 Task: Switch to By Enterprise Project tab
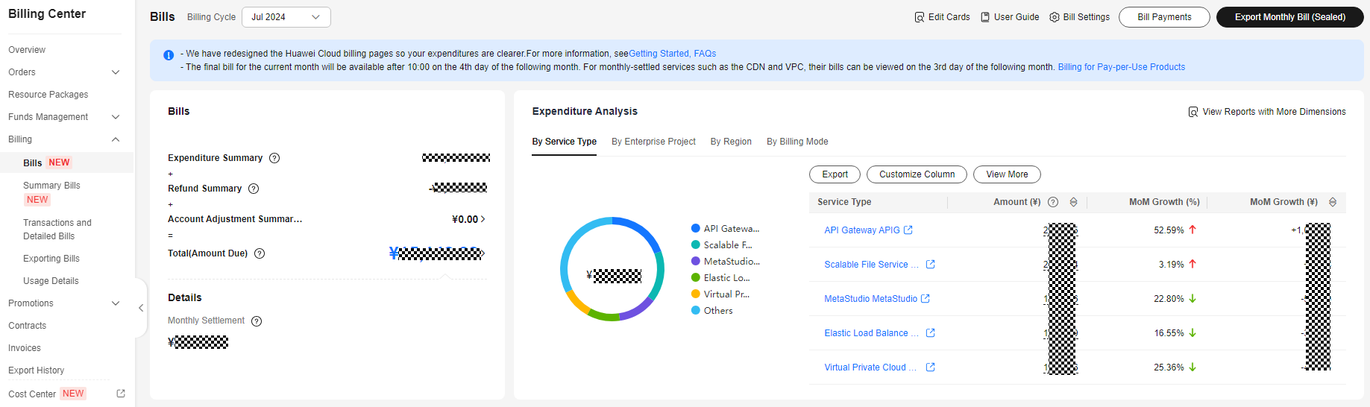(653, 142)
